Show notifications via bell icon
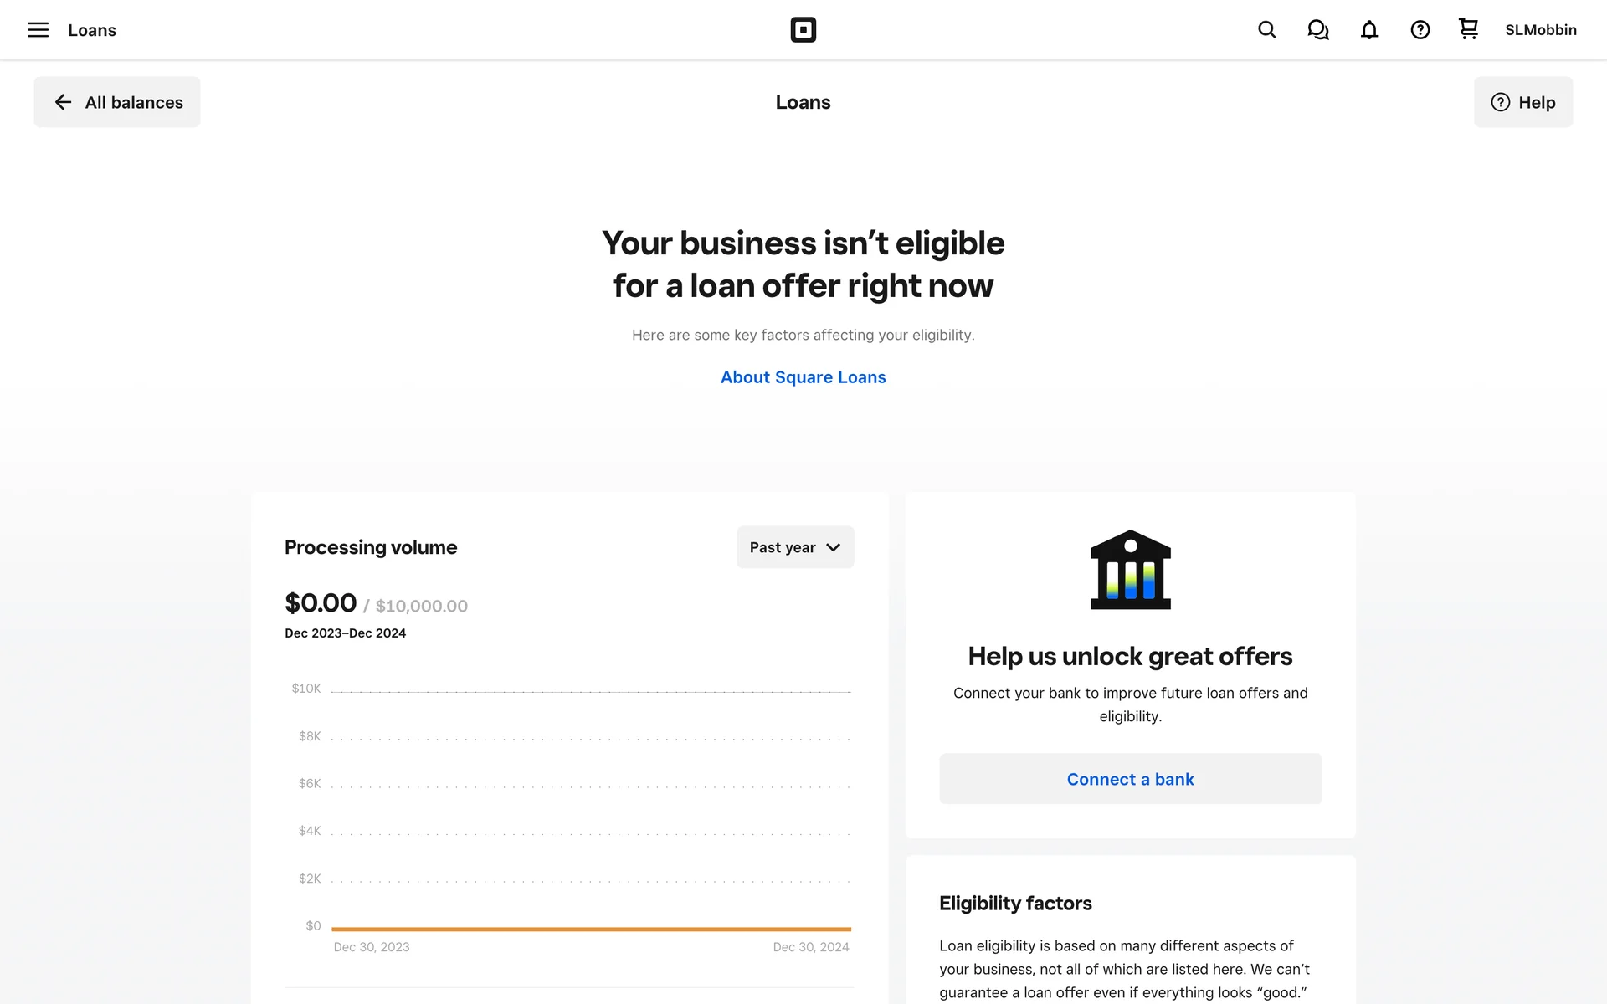The height and width of the screenshot is (1004, 1607). point(1368,30)
